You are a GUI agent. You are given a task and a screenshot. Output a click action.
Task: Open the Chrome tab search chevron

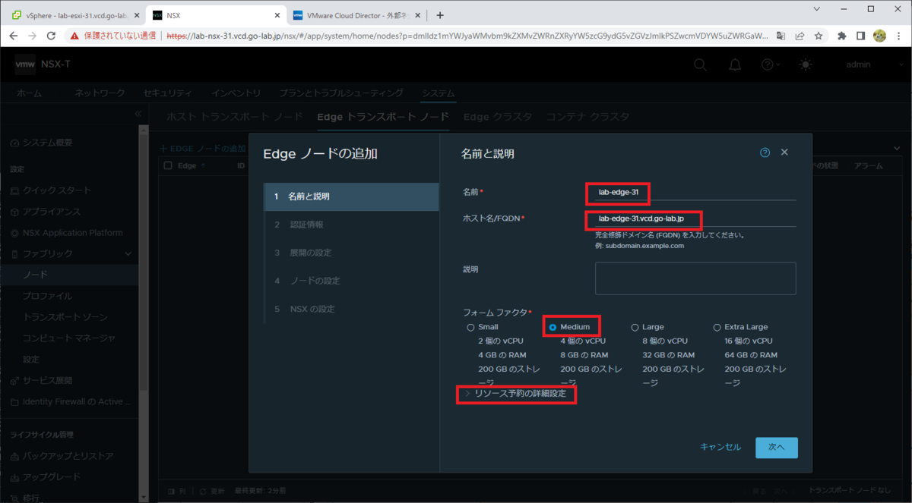(816, 9)
